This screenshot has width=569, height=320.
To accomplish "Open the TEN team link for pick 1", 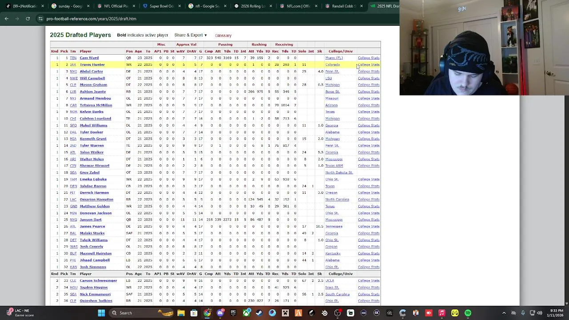I will (x=73, y=58).
